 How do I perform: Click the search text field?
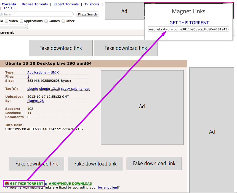pyautogui.click(x=37, y=14)
